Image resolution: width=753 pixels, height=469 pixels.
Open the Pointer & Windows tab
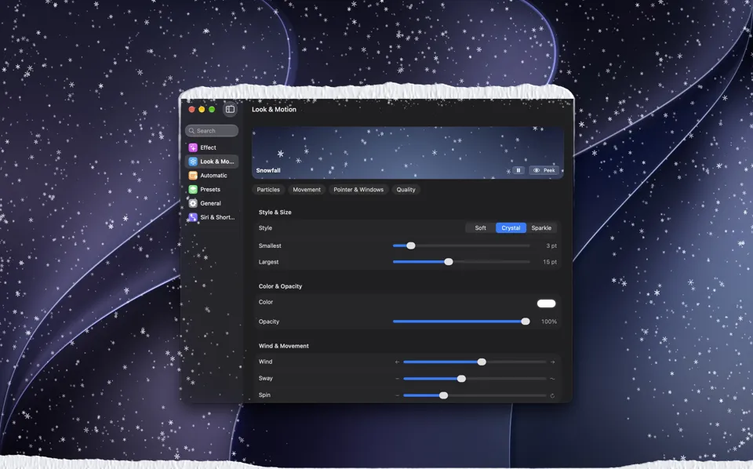(358, 190)
